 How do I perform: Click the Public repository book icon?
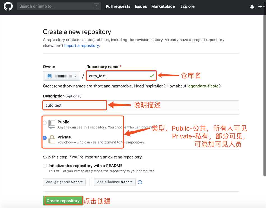pyautogui.click(x=52, y=124)
